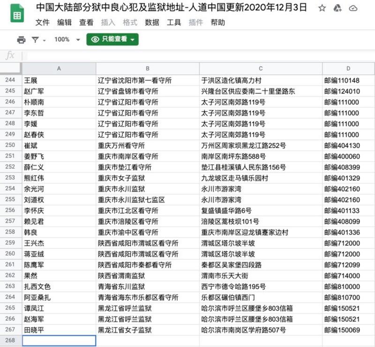Select column B header
Viewport: 375px width, 347px height.
coord(147,68)
